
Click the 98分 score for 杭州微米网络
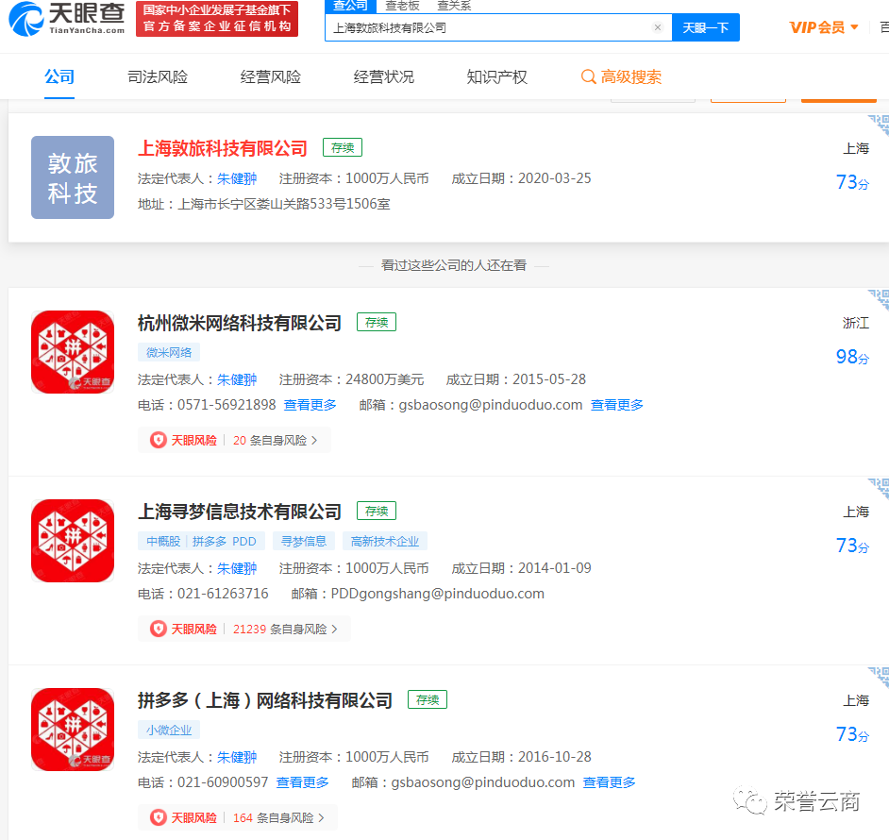tap(852, 356)
